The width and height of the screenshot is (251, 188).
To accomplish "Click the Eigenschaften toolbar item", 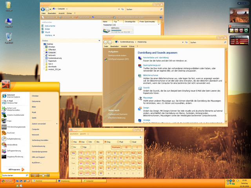I will (x=82, y=17).
